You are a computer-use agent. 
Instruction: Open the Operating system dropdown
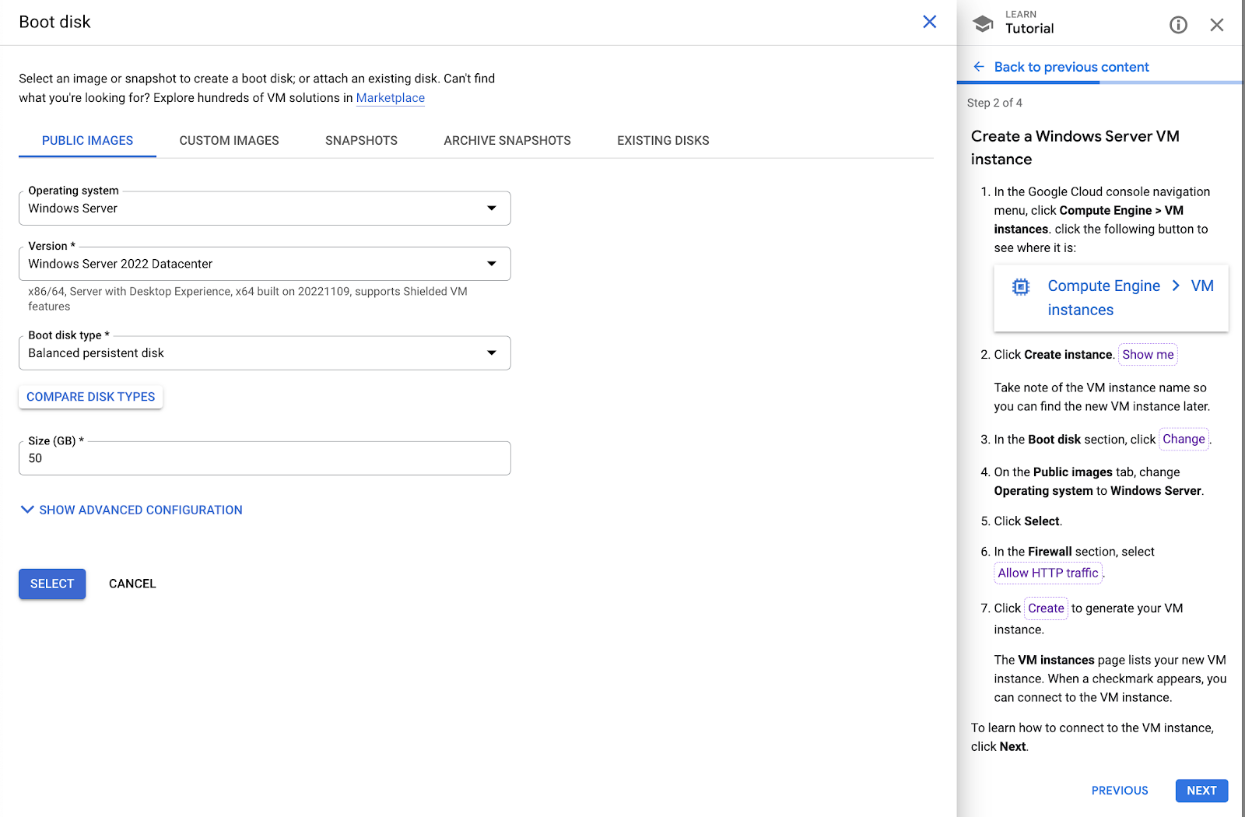265,209
